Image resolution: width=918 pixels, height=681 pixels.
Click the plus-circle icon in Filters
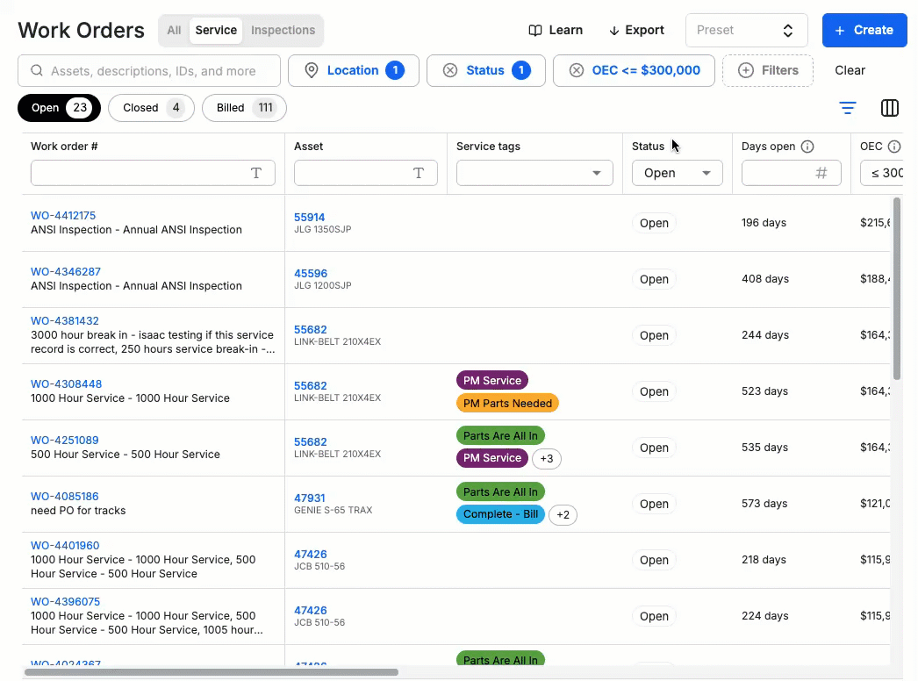[745, 71]
